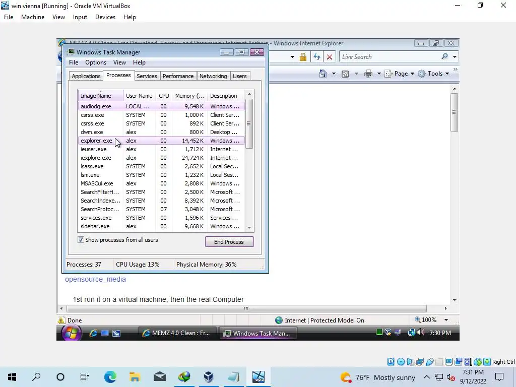Click host Windows Search magnifier
This screenshot has width=516, height=387.
(x=36, y=377)
